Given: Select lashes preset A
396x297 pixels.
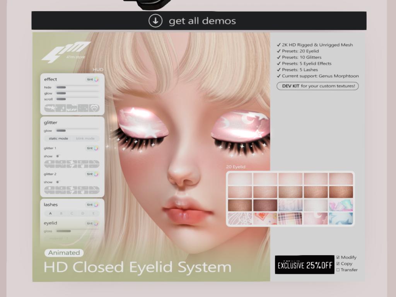Looking at the screenshot, I should pos(50,213).
